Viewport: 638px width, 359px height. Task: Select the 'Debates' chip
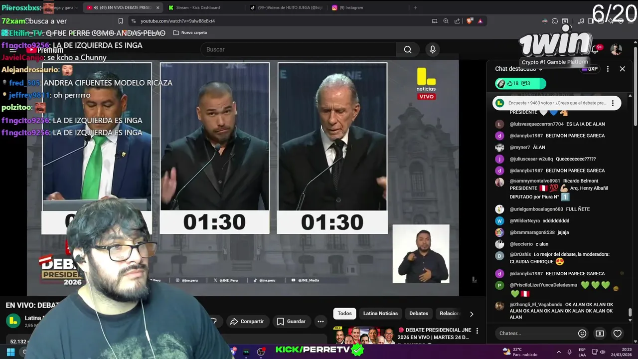click(419, 314)
